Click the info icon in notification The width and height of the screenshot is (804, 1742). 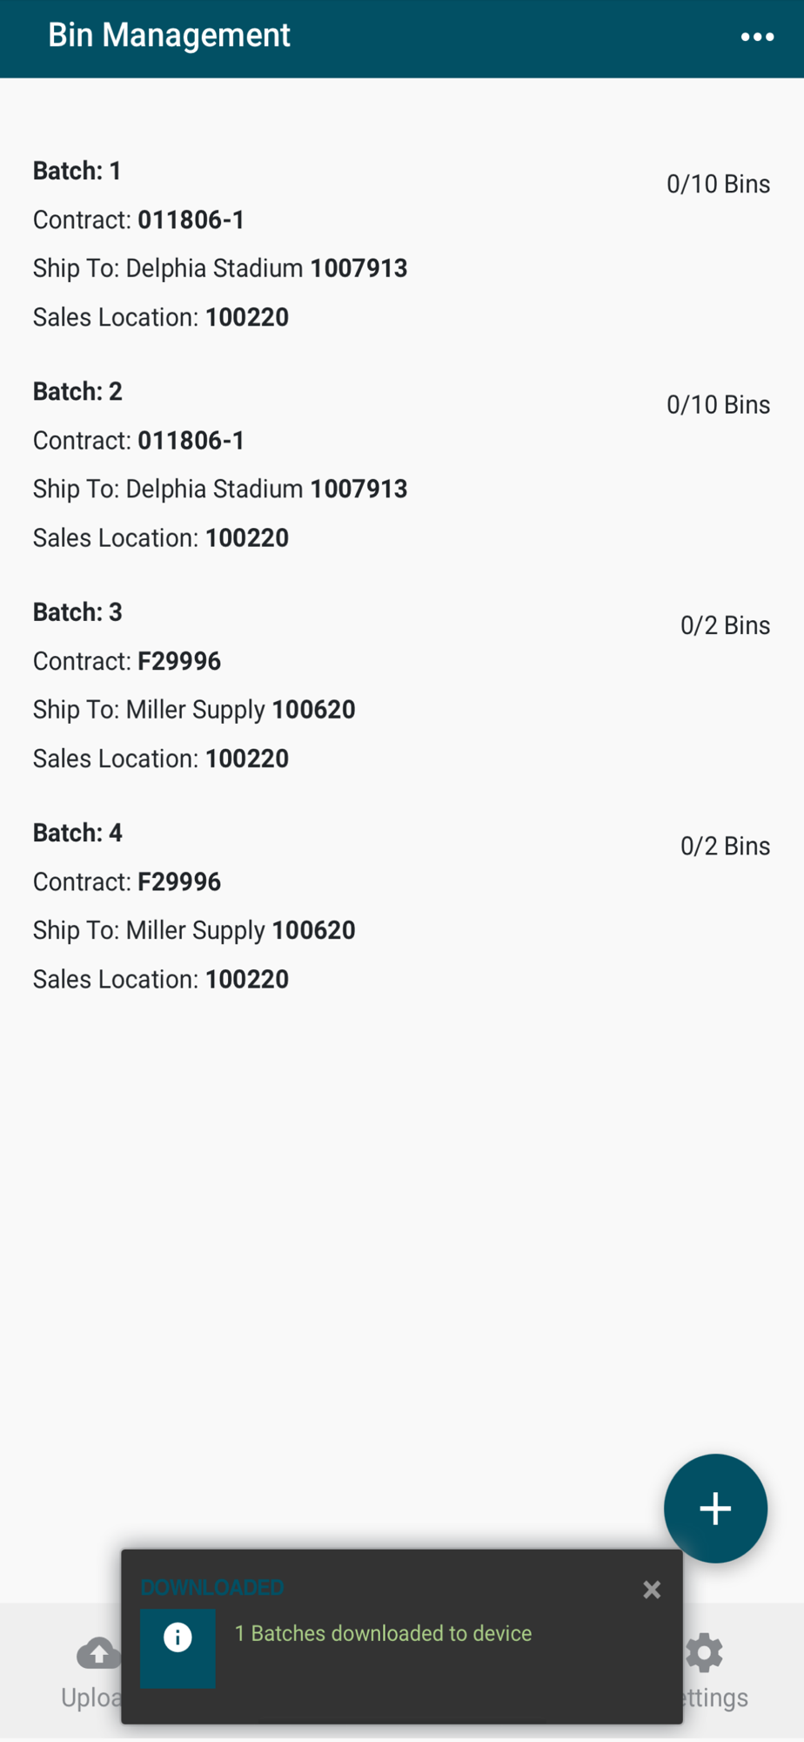pyautogui.click(x=178, y=1638)
